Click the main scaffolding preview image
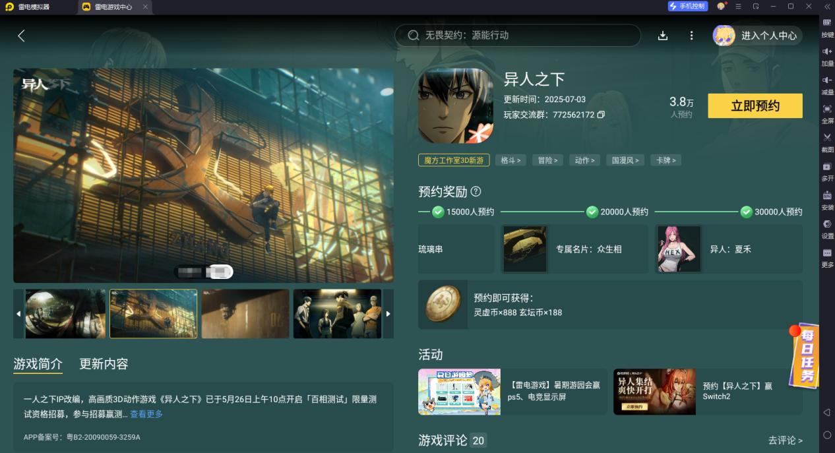Viewport: 835px width, 453px height. click(x=203, y=176)
